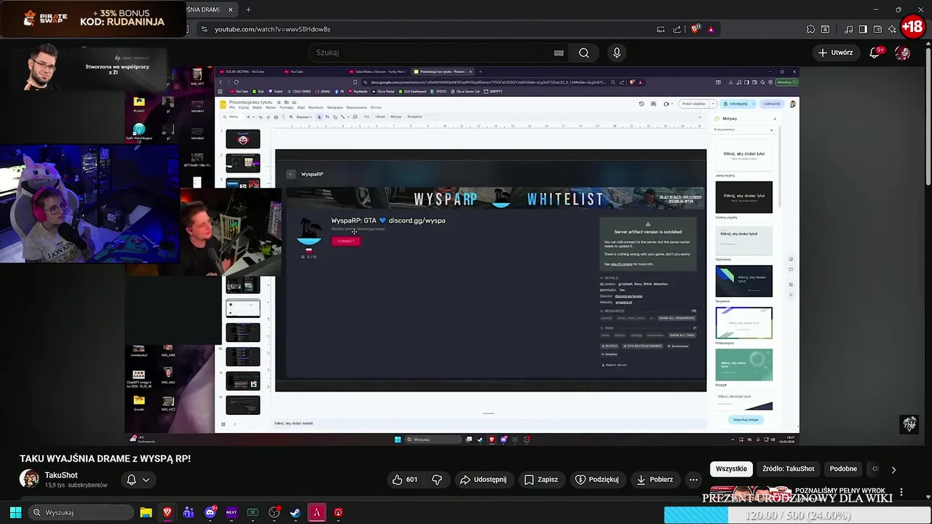The image size is (932, 524).
Task: Share this page from address bar
Action: click(677, 29)
